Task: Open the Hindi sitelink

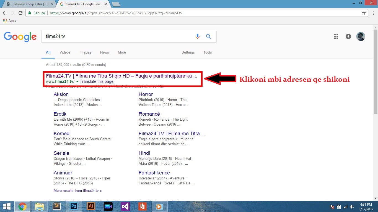Action: tap(144, 153)
